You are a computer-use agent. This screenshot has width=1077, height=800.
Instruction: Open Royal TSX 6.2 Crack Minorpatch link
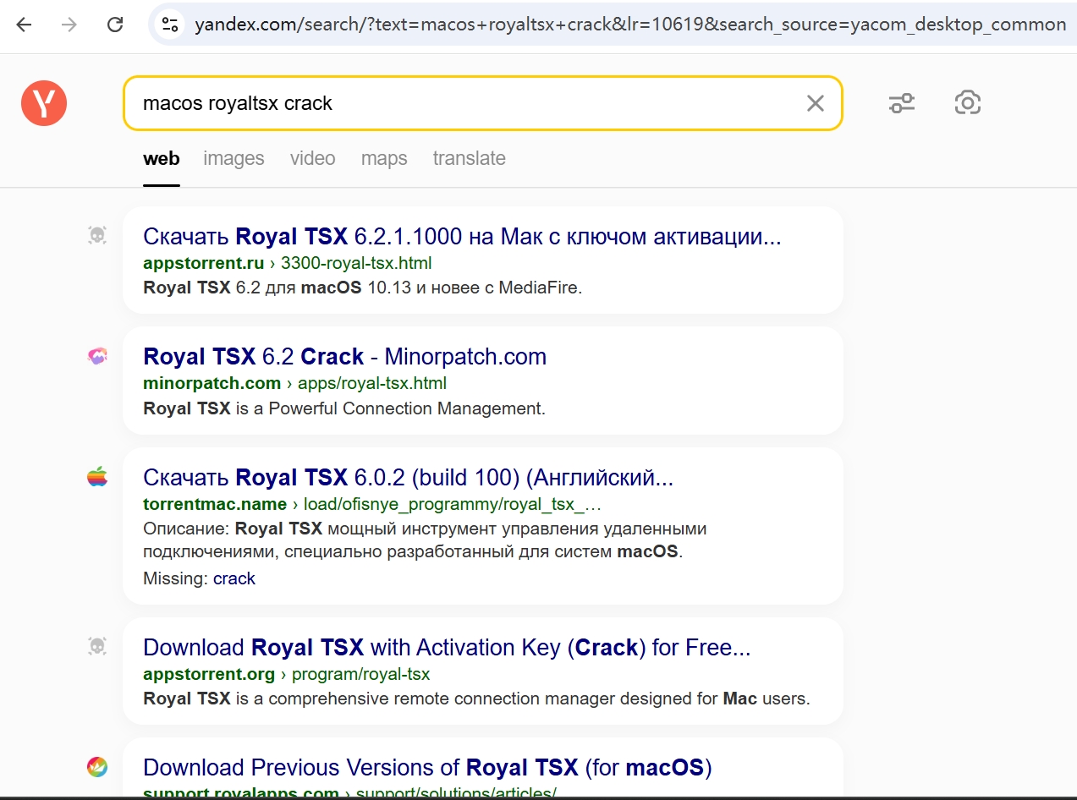point(344,357)
